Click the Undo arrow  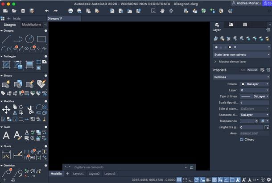47,11
